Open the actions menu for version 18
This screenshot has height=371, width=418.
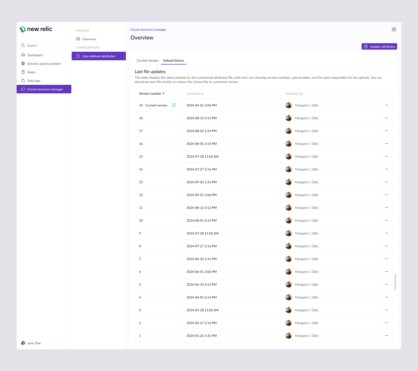(x=386, y=118)
